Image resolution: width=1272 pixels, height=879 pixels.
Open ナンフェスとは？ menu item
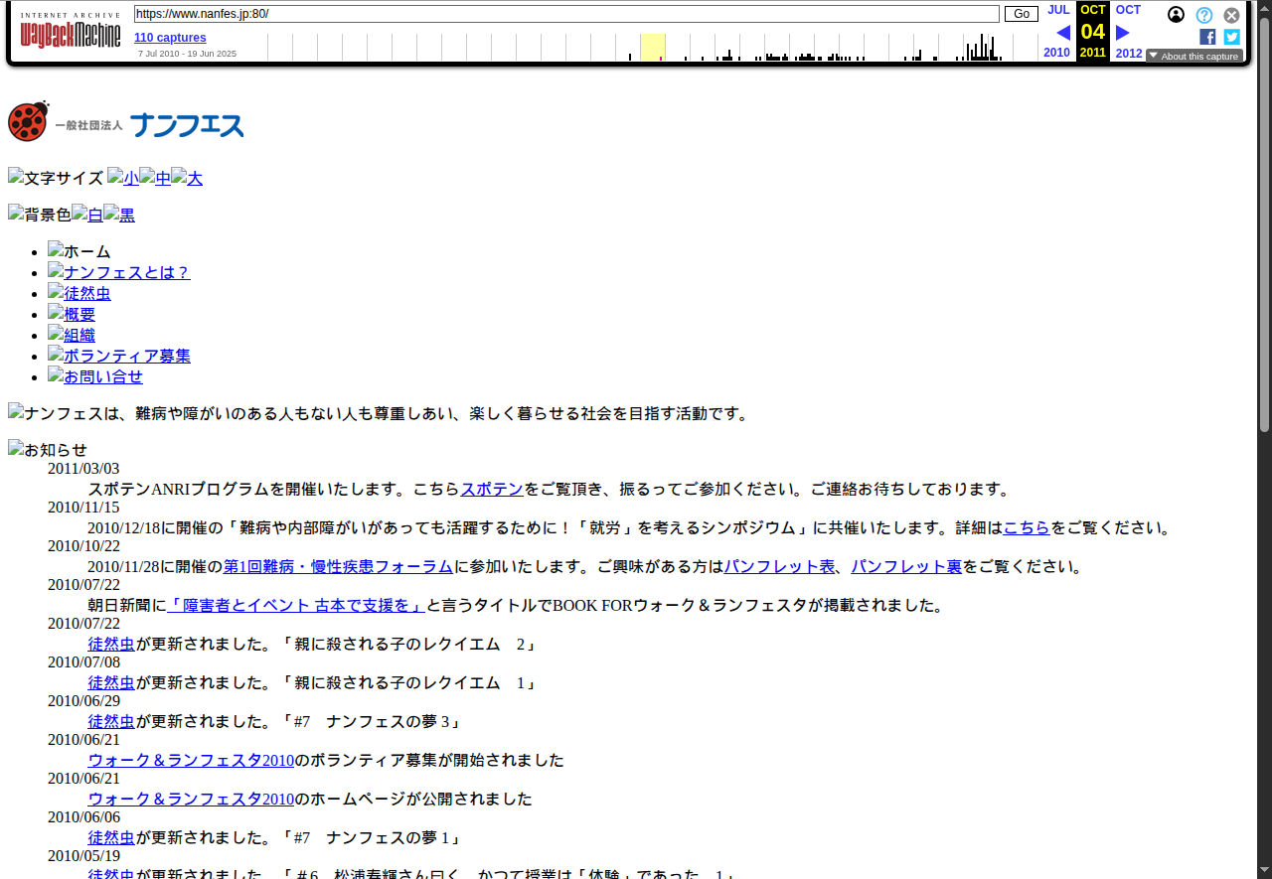point(125,272)
